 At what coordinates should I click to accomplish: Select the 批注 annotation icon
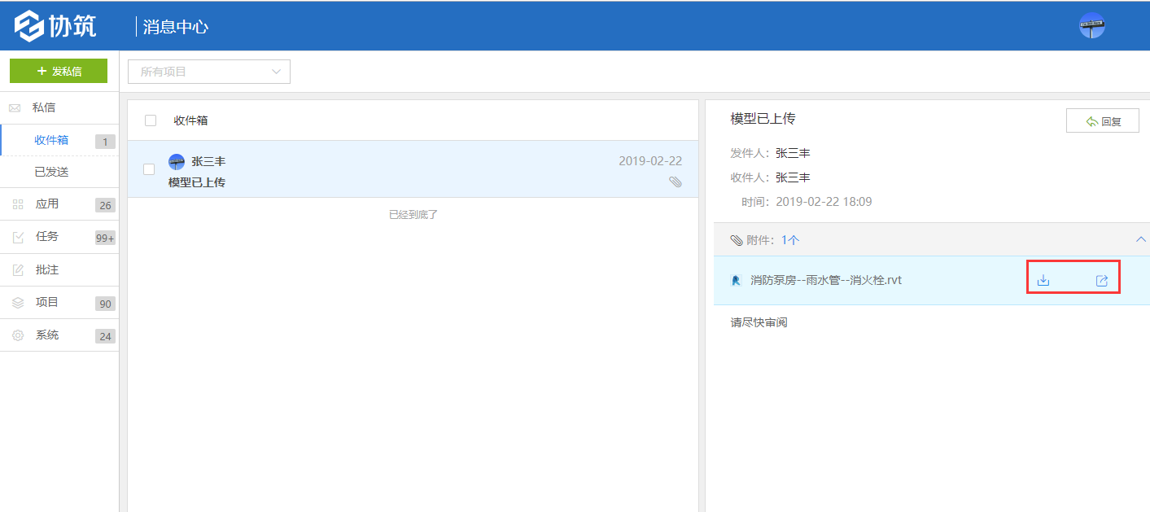point(17,269)
